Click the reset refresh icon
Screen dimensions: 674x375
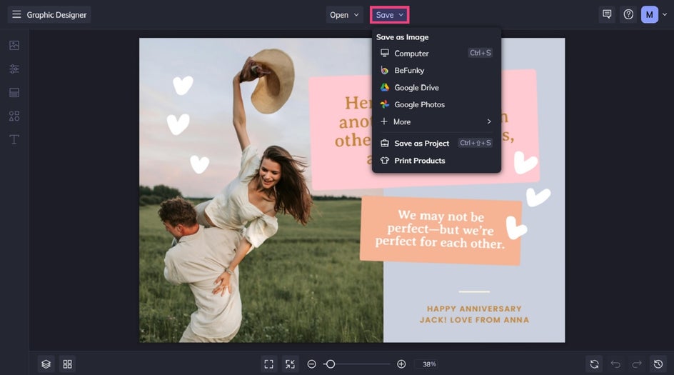595,364
